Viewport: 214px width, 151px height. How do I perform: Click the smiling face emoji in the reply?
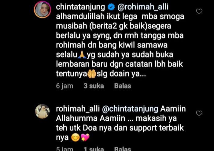76,138
